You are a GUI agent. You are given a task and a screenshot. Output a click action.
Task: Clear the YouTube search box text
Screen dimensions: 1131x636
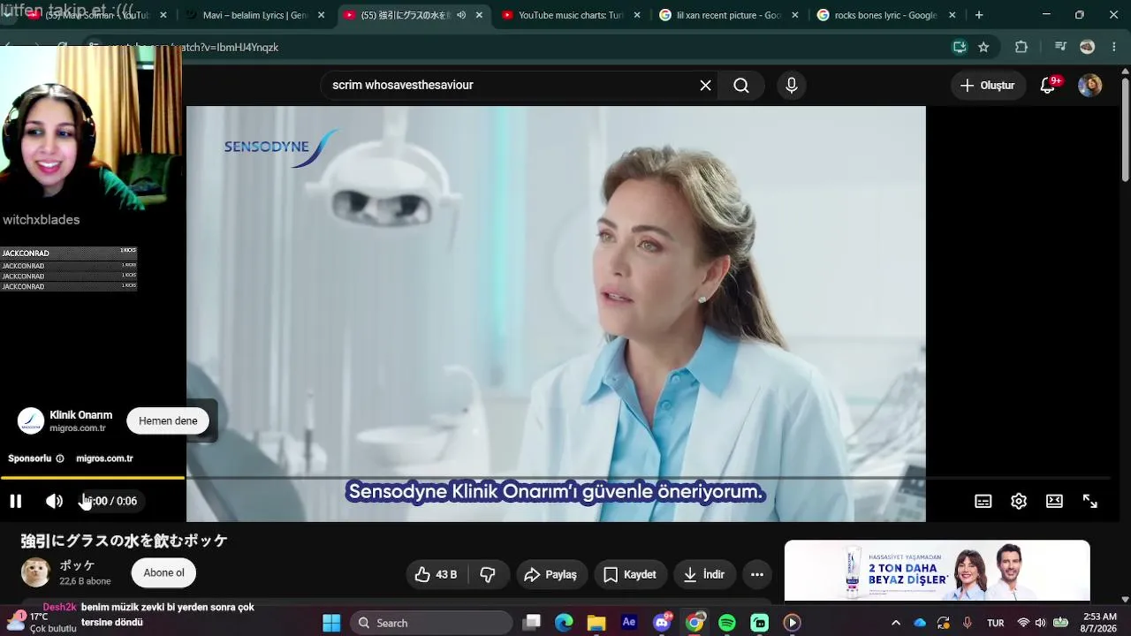click(705, 85)
